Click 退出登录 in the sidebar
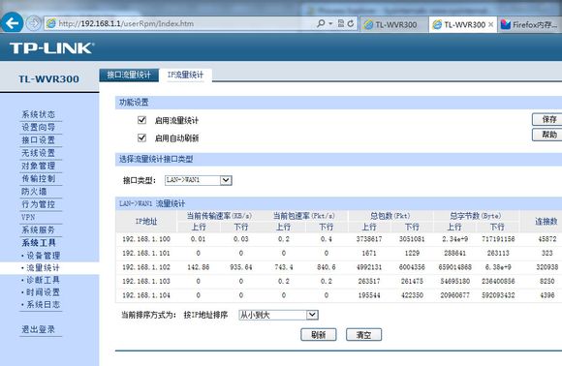This screenshot has height=366, width=562. coord(39,329)
